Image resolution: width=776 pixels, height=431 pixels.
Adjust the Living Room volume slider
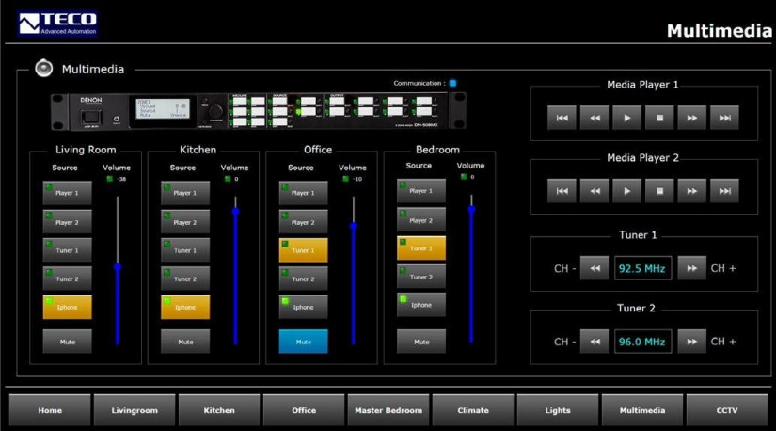pyautogui.click(x=118, y=269)
